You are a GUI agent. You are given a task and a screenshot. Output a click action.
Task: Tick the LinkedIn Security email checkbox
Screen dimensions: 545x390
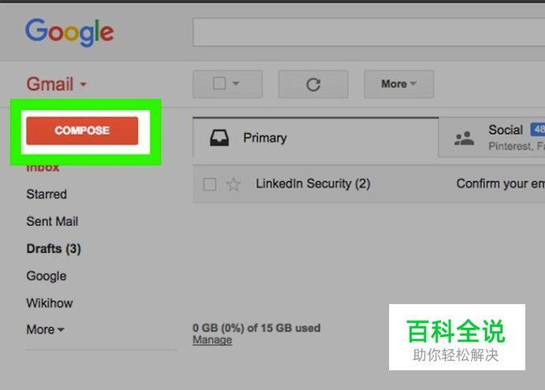(x=209, y=184)
